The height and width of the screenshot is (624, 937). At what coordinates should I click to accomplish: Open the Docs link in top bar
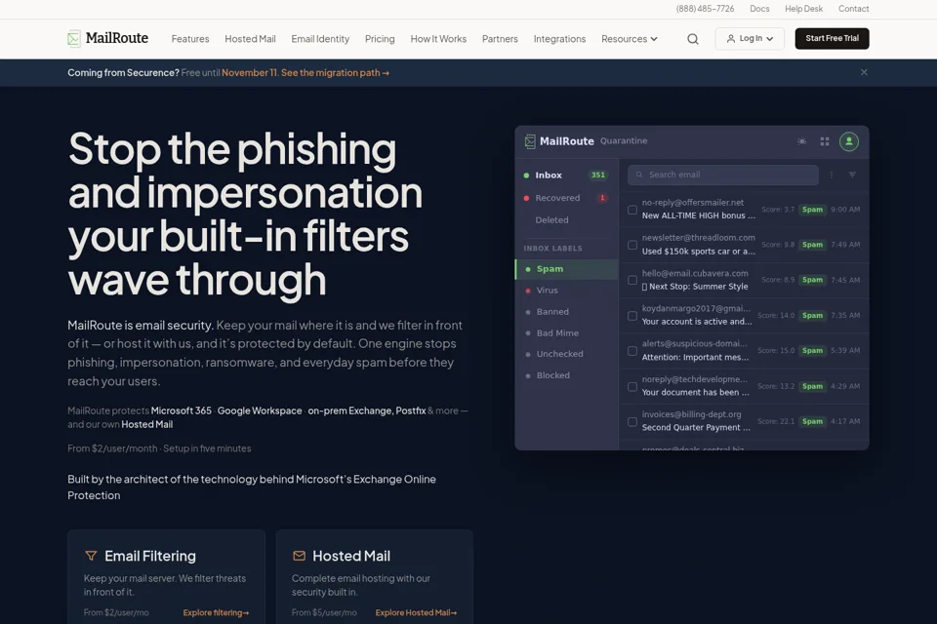759,9
